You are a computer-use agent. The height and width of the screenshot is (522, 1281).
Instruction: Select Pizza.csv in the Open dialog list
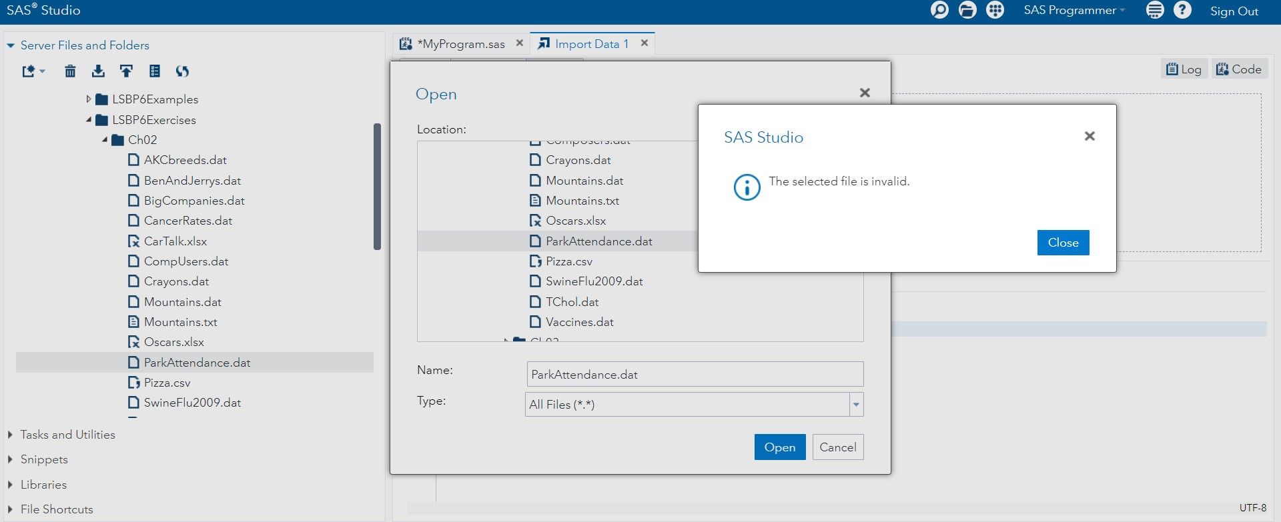tap(568, 261)
